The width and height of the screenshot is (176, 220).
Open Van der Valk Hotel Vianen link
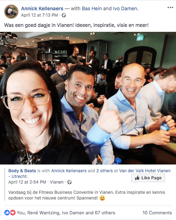(90, 174)
